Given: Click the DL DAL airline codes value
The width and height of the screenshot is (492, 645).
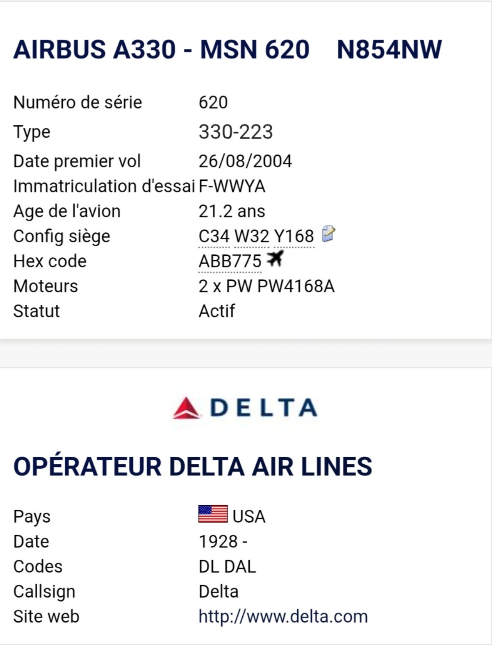Looking at the screenshot, I should click(x=227, y=567).
